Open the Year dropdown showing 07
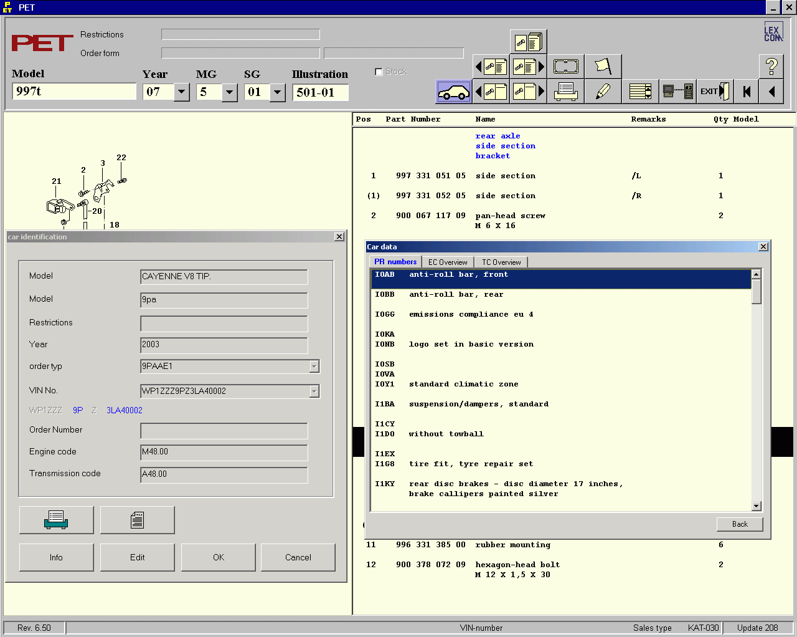Image resolution: width=797 pixels, height=637 pixels. tap(182, 92)
